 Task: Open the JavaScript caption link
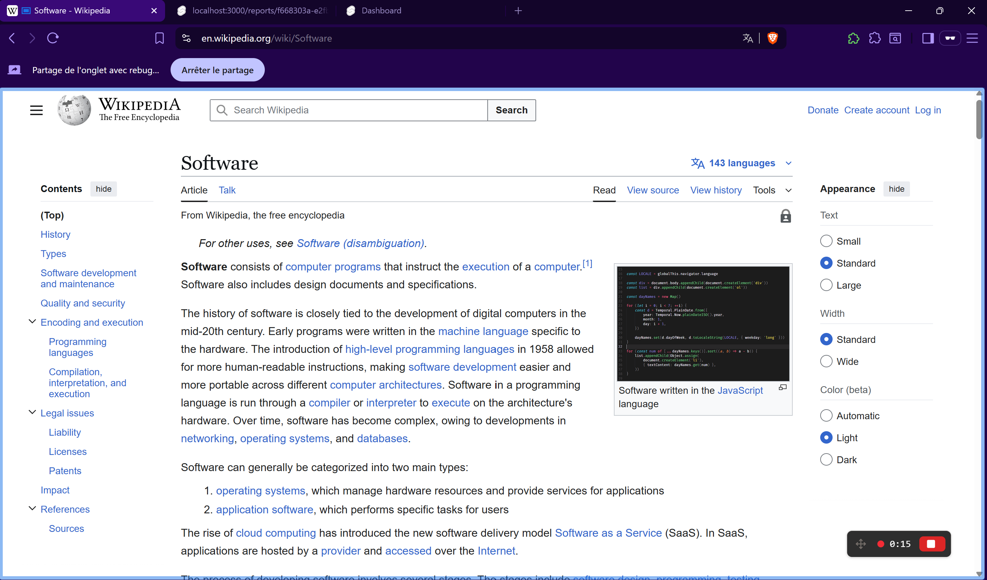coord(740,391)
